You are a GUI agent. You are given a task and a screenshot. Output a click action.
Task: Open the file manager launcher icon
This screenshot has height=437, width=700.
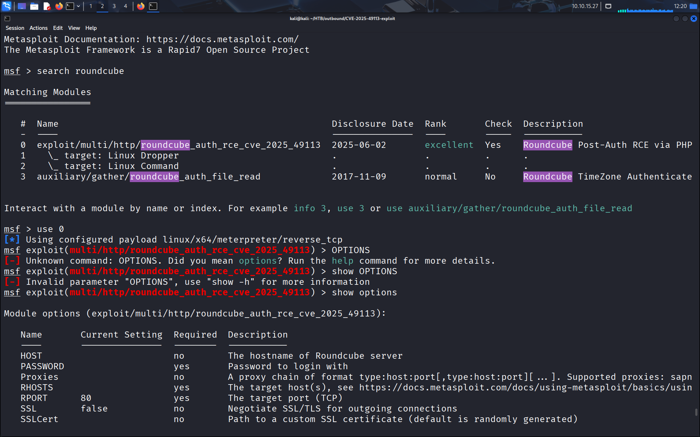click(34, 6)
